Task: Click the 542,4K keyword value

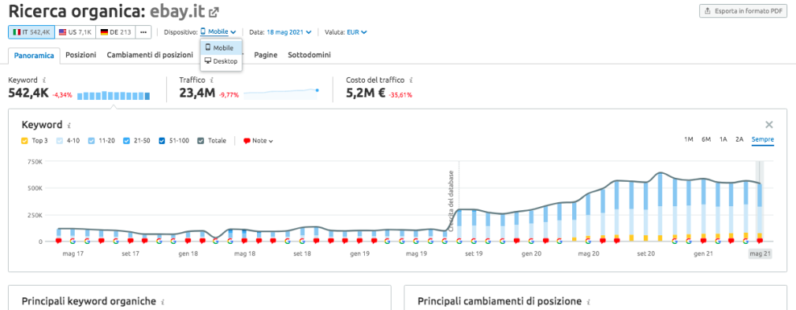Action: click(x=29, y=93)
